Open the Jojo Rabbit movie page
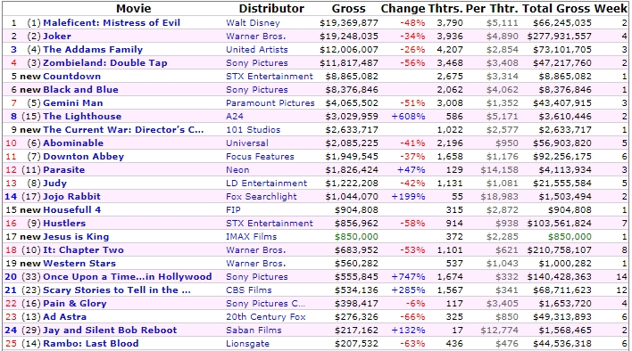Screen dimensions: 632x351 (71, 197)
